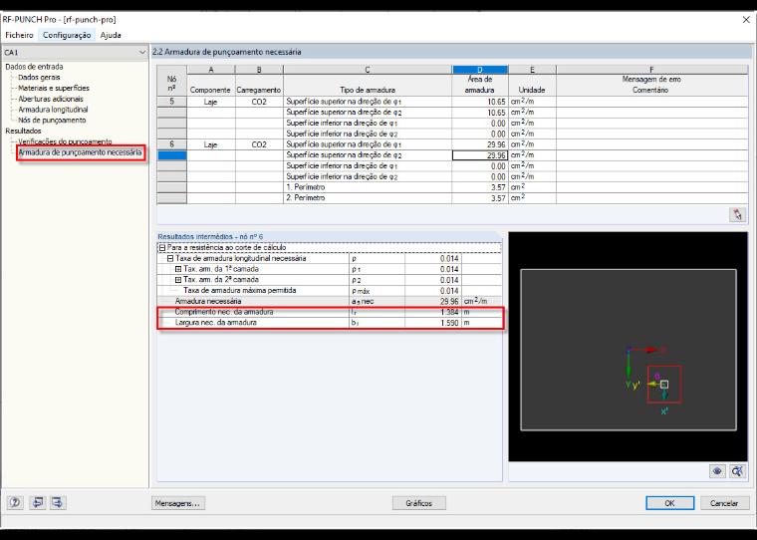Image resolution: width=757 pixels, height=540 pixels.
Task: Open the Configuração menu
Action: (67, 35)
